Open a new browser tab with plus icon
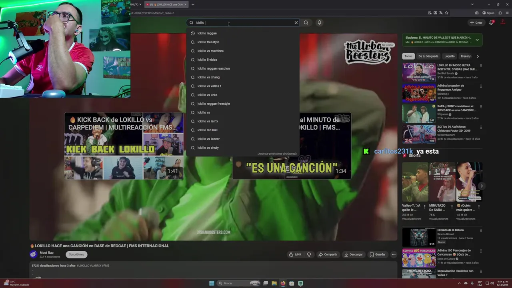This screenshot has width=512, height=288. point(193,4)
